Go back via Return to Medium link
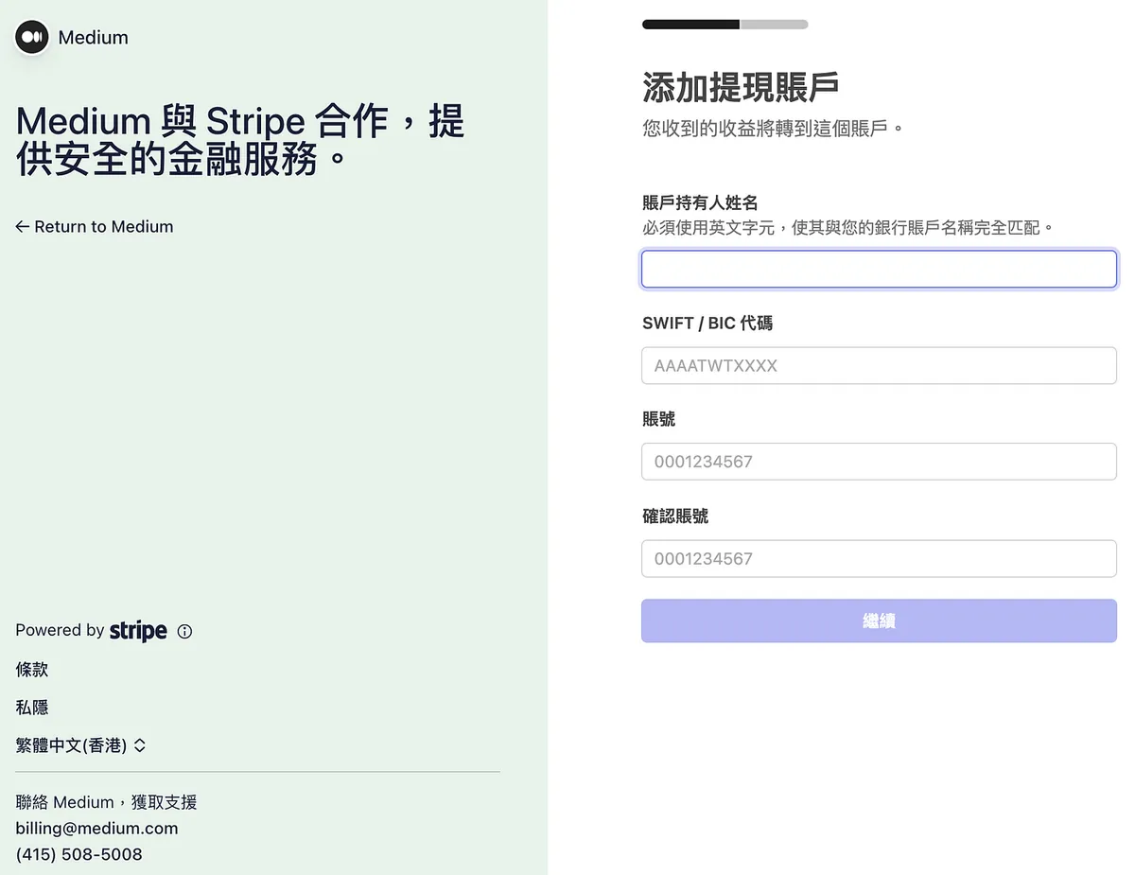This screenshot has height=875, width=1135. pos(95,227)
